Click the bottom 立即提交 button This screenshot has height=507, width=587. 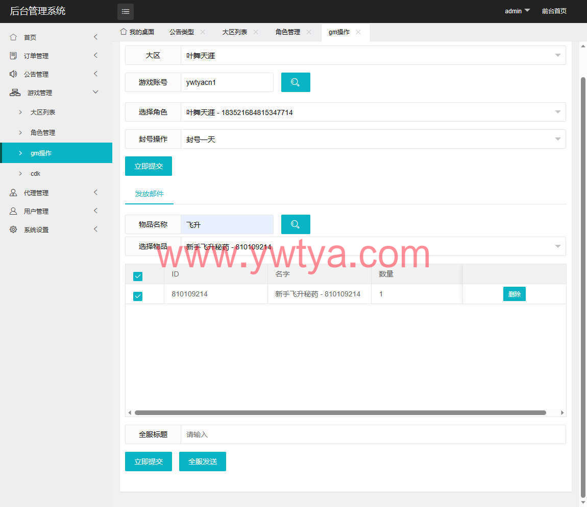149,462
